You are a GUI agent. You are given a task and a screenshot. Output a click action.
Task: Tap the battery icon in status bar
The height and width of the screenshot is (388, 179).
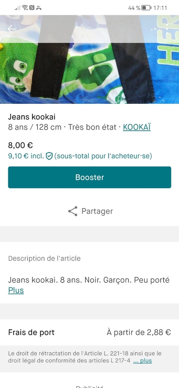(x=146, y=8)
